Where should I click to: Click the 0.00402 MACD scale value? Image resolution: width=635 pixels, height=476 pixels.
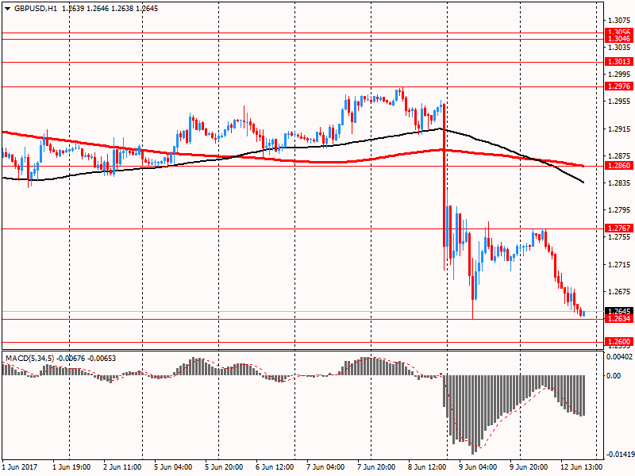(x=619, y=357)
